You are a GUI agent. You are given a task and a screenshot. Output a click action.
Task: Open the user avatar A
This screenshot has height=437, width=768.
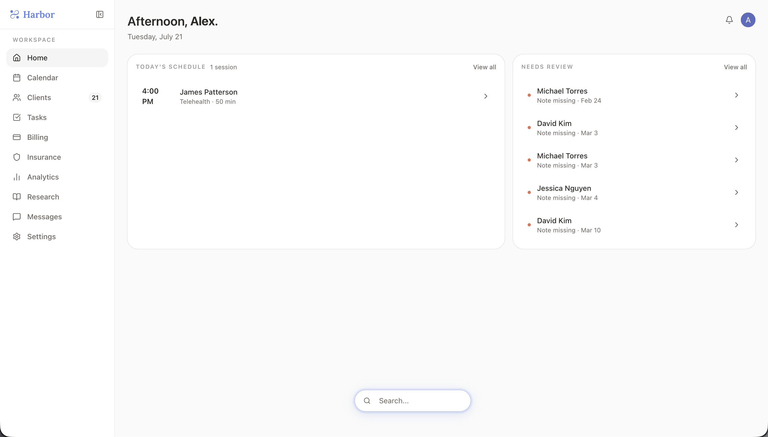point(748,20)
